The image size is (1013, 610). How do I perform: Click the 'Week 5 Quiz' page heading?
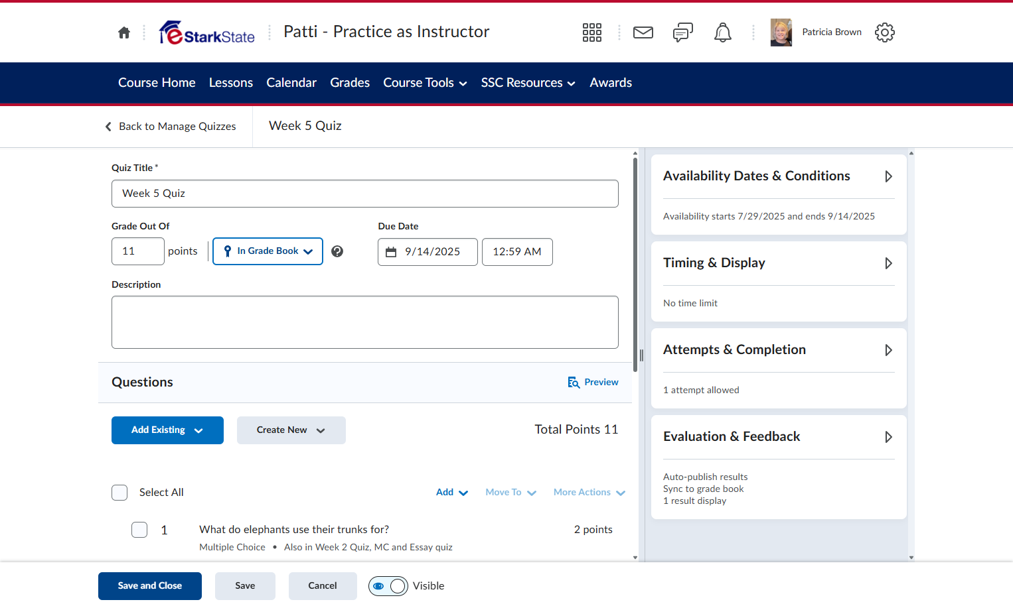pyautogui.click(x=305, y=126)
